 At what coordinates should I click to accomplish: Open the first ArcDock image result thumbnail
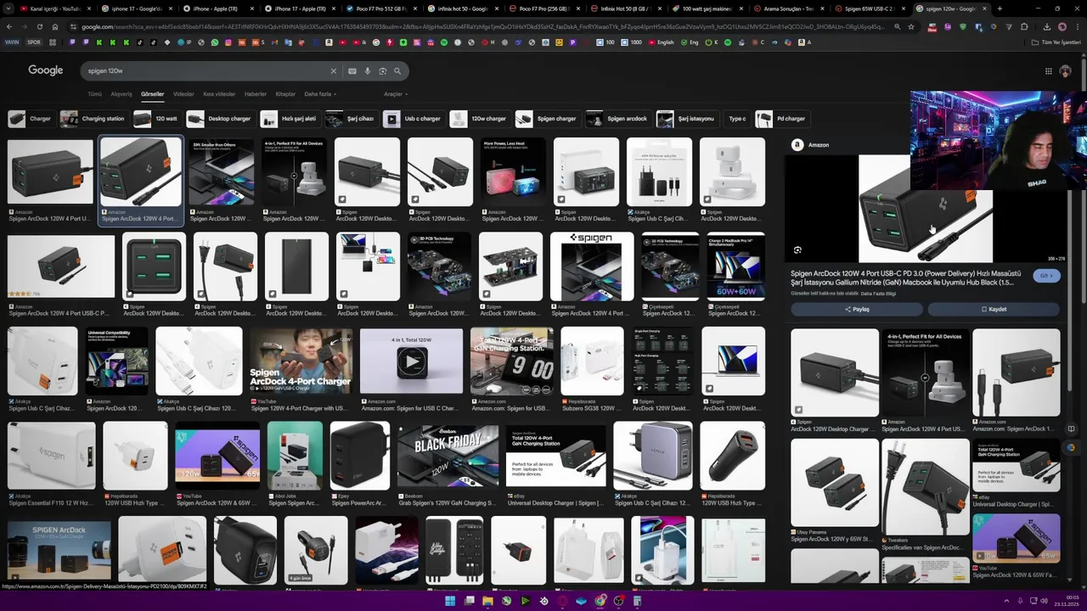[50, 172]
